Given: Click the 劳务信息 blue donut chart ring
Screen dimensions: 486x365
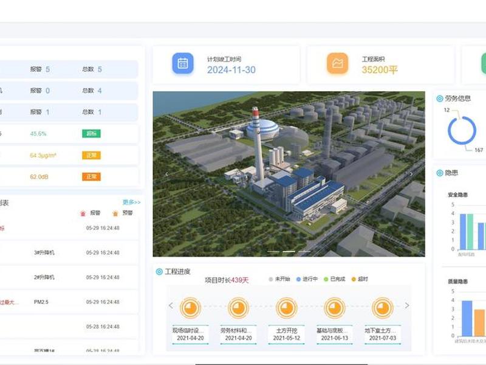Looking at the screenshot, I should pos(462,130).
